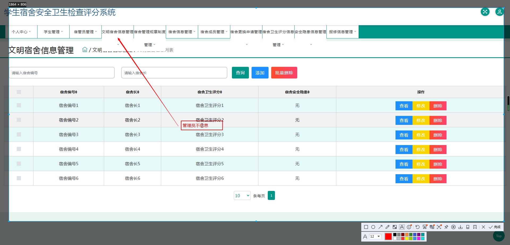Screen dimensions: 510x245
Task: Select the mosaic blur tool
Action: (395, 227)
